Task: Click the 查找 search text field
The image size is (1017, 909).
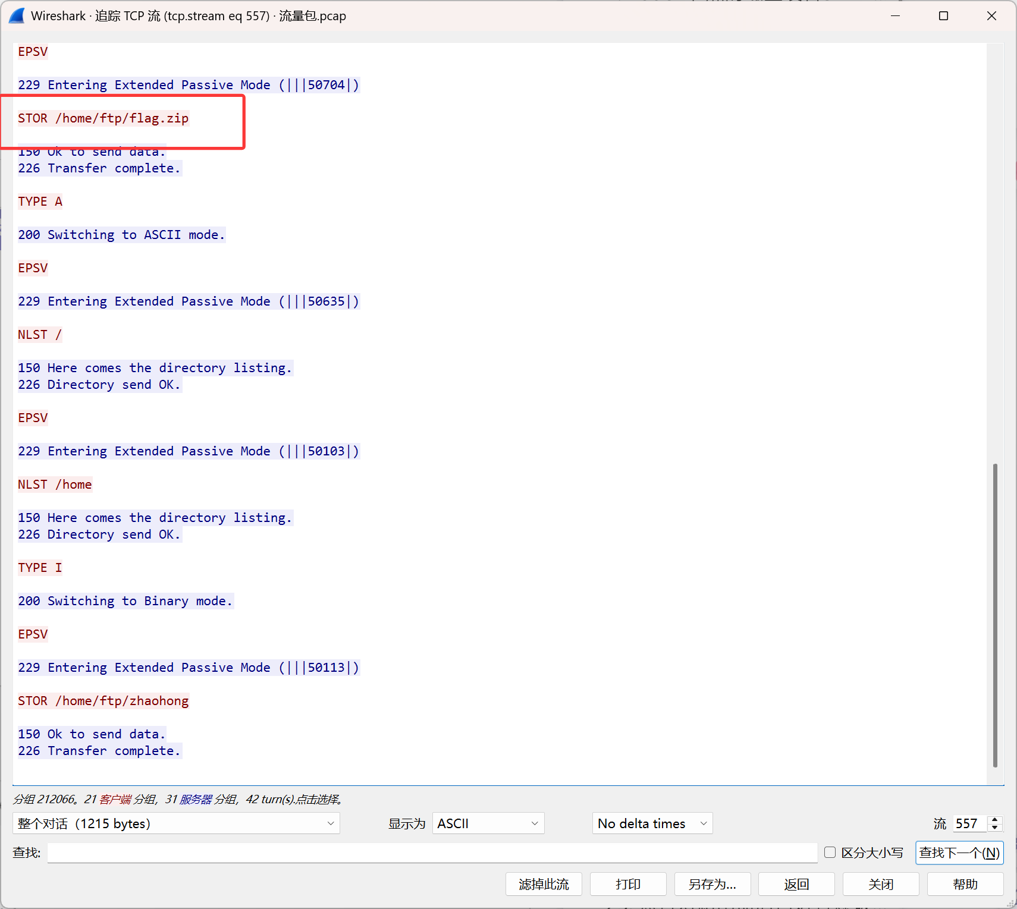Action: point(432,853)
